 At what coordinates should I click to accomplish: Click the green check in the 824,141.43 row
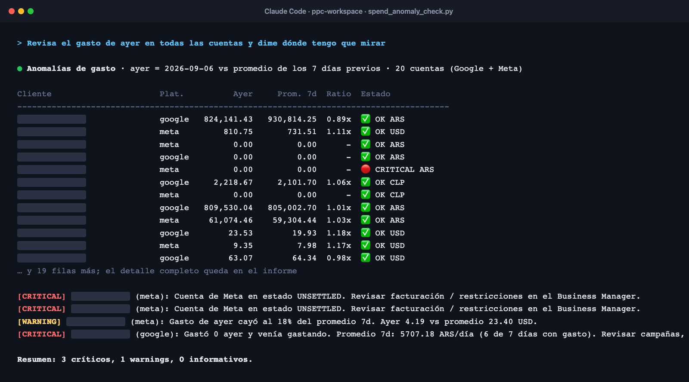[366, 119]
